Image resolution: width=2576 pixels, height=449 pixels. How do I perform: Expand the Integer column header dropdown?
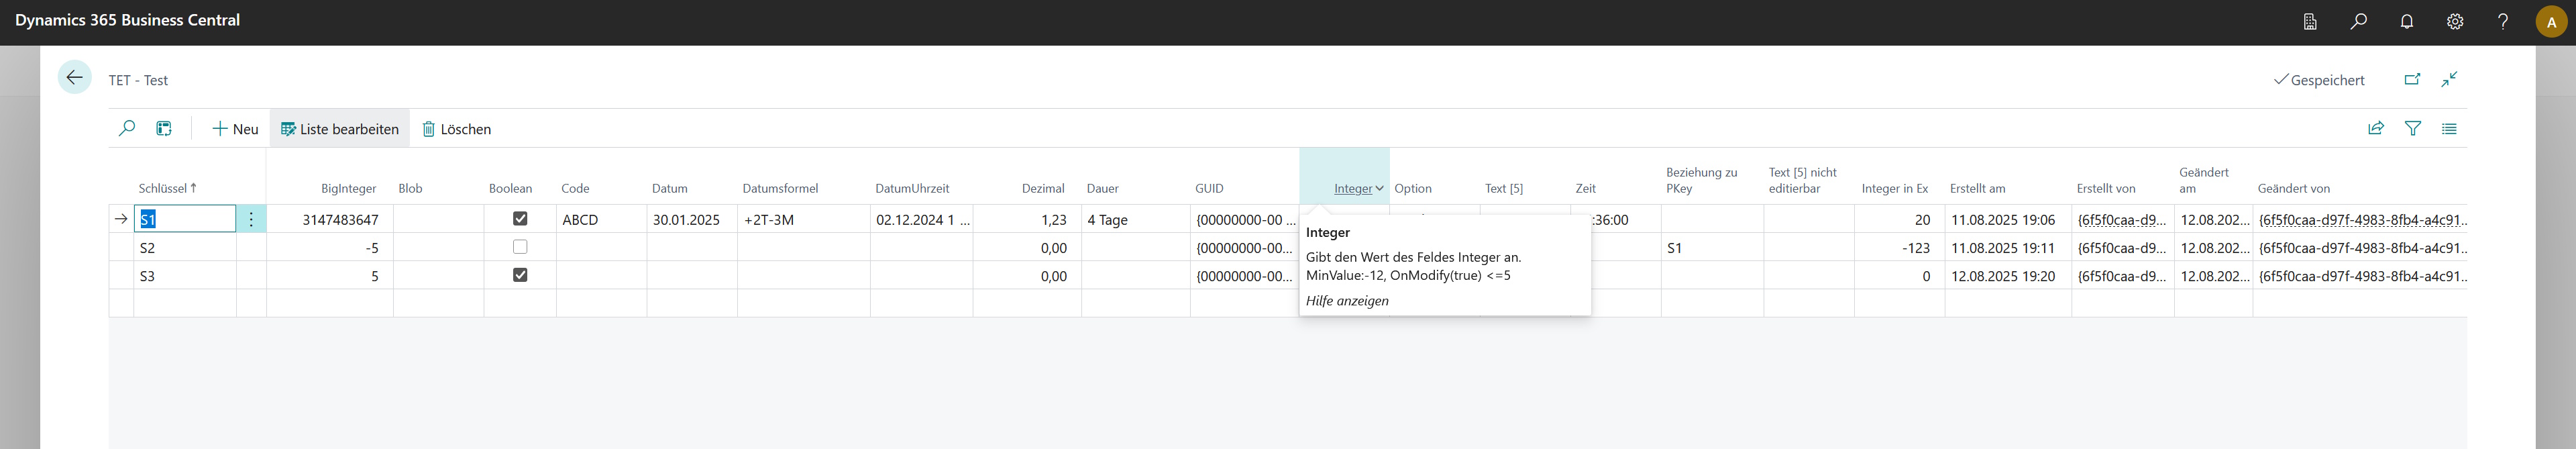tap(1379, 189)
